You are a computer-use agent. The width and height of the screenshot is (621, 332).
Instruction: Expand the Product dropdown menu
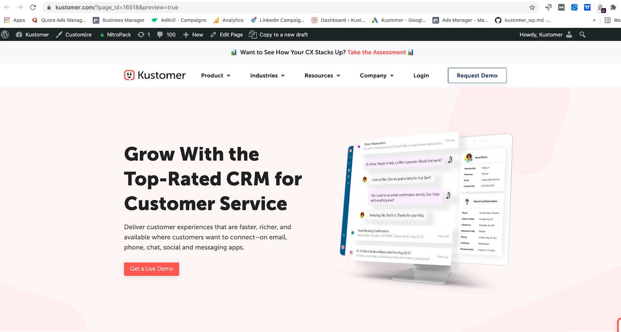coord(216,75)
